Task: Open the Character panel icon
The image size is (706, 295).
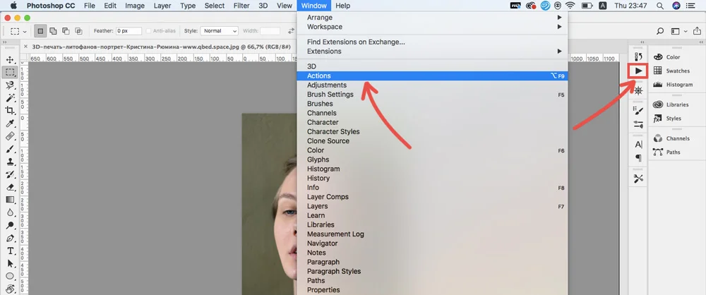Action: (638, 144)
